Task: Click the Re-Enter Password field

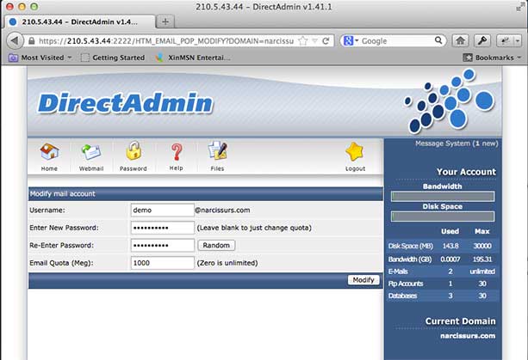Action: tap(162, 245)
